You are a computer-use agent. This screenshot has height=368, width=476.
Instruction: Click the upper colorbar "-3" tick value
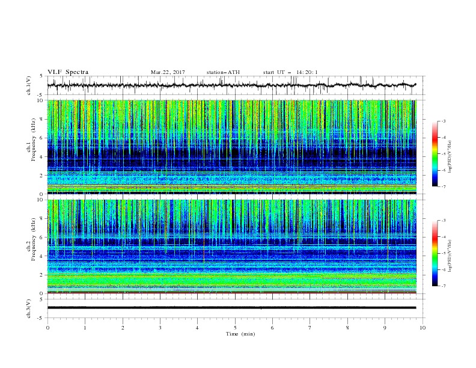[444, 121]
